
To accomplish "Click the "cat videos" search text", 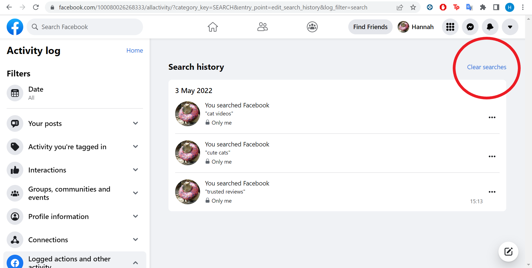I will pyautogui.click(x=219, y=114).
